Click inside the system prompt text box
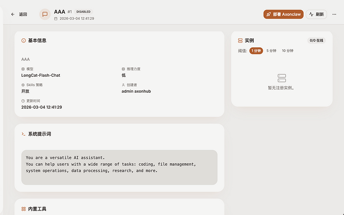344x215 pixels. (119, 167)
